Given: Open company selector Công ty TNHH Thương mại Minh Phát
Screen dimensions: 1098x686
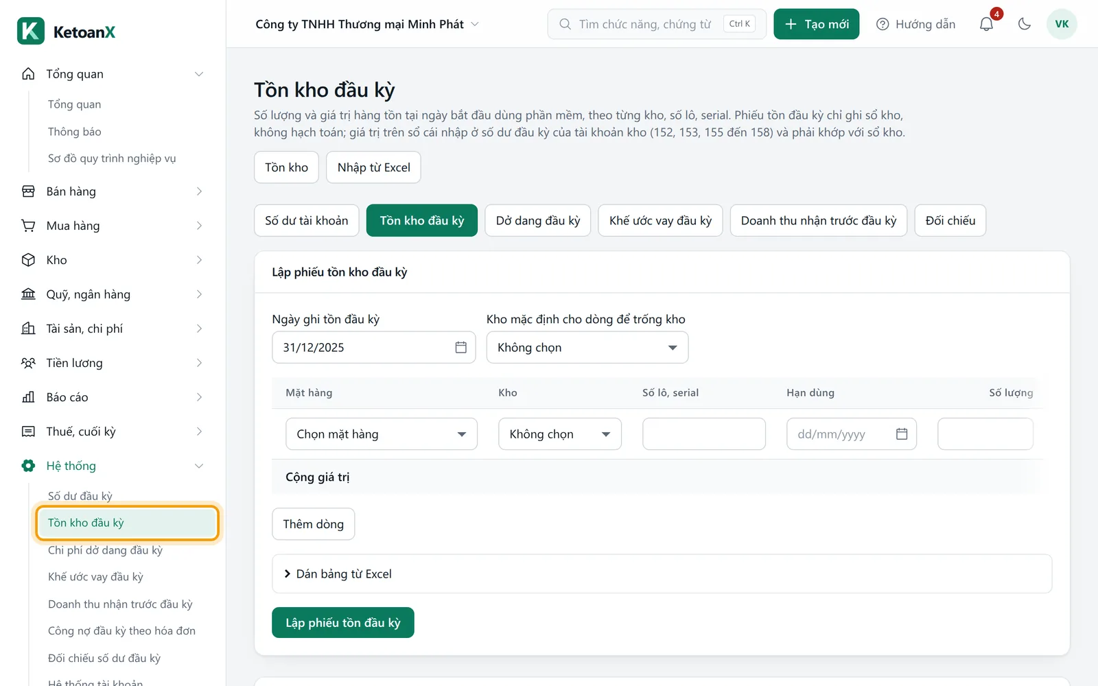Looking at the screenshot, I should coord(367,24).
